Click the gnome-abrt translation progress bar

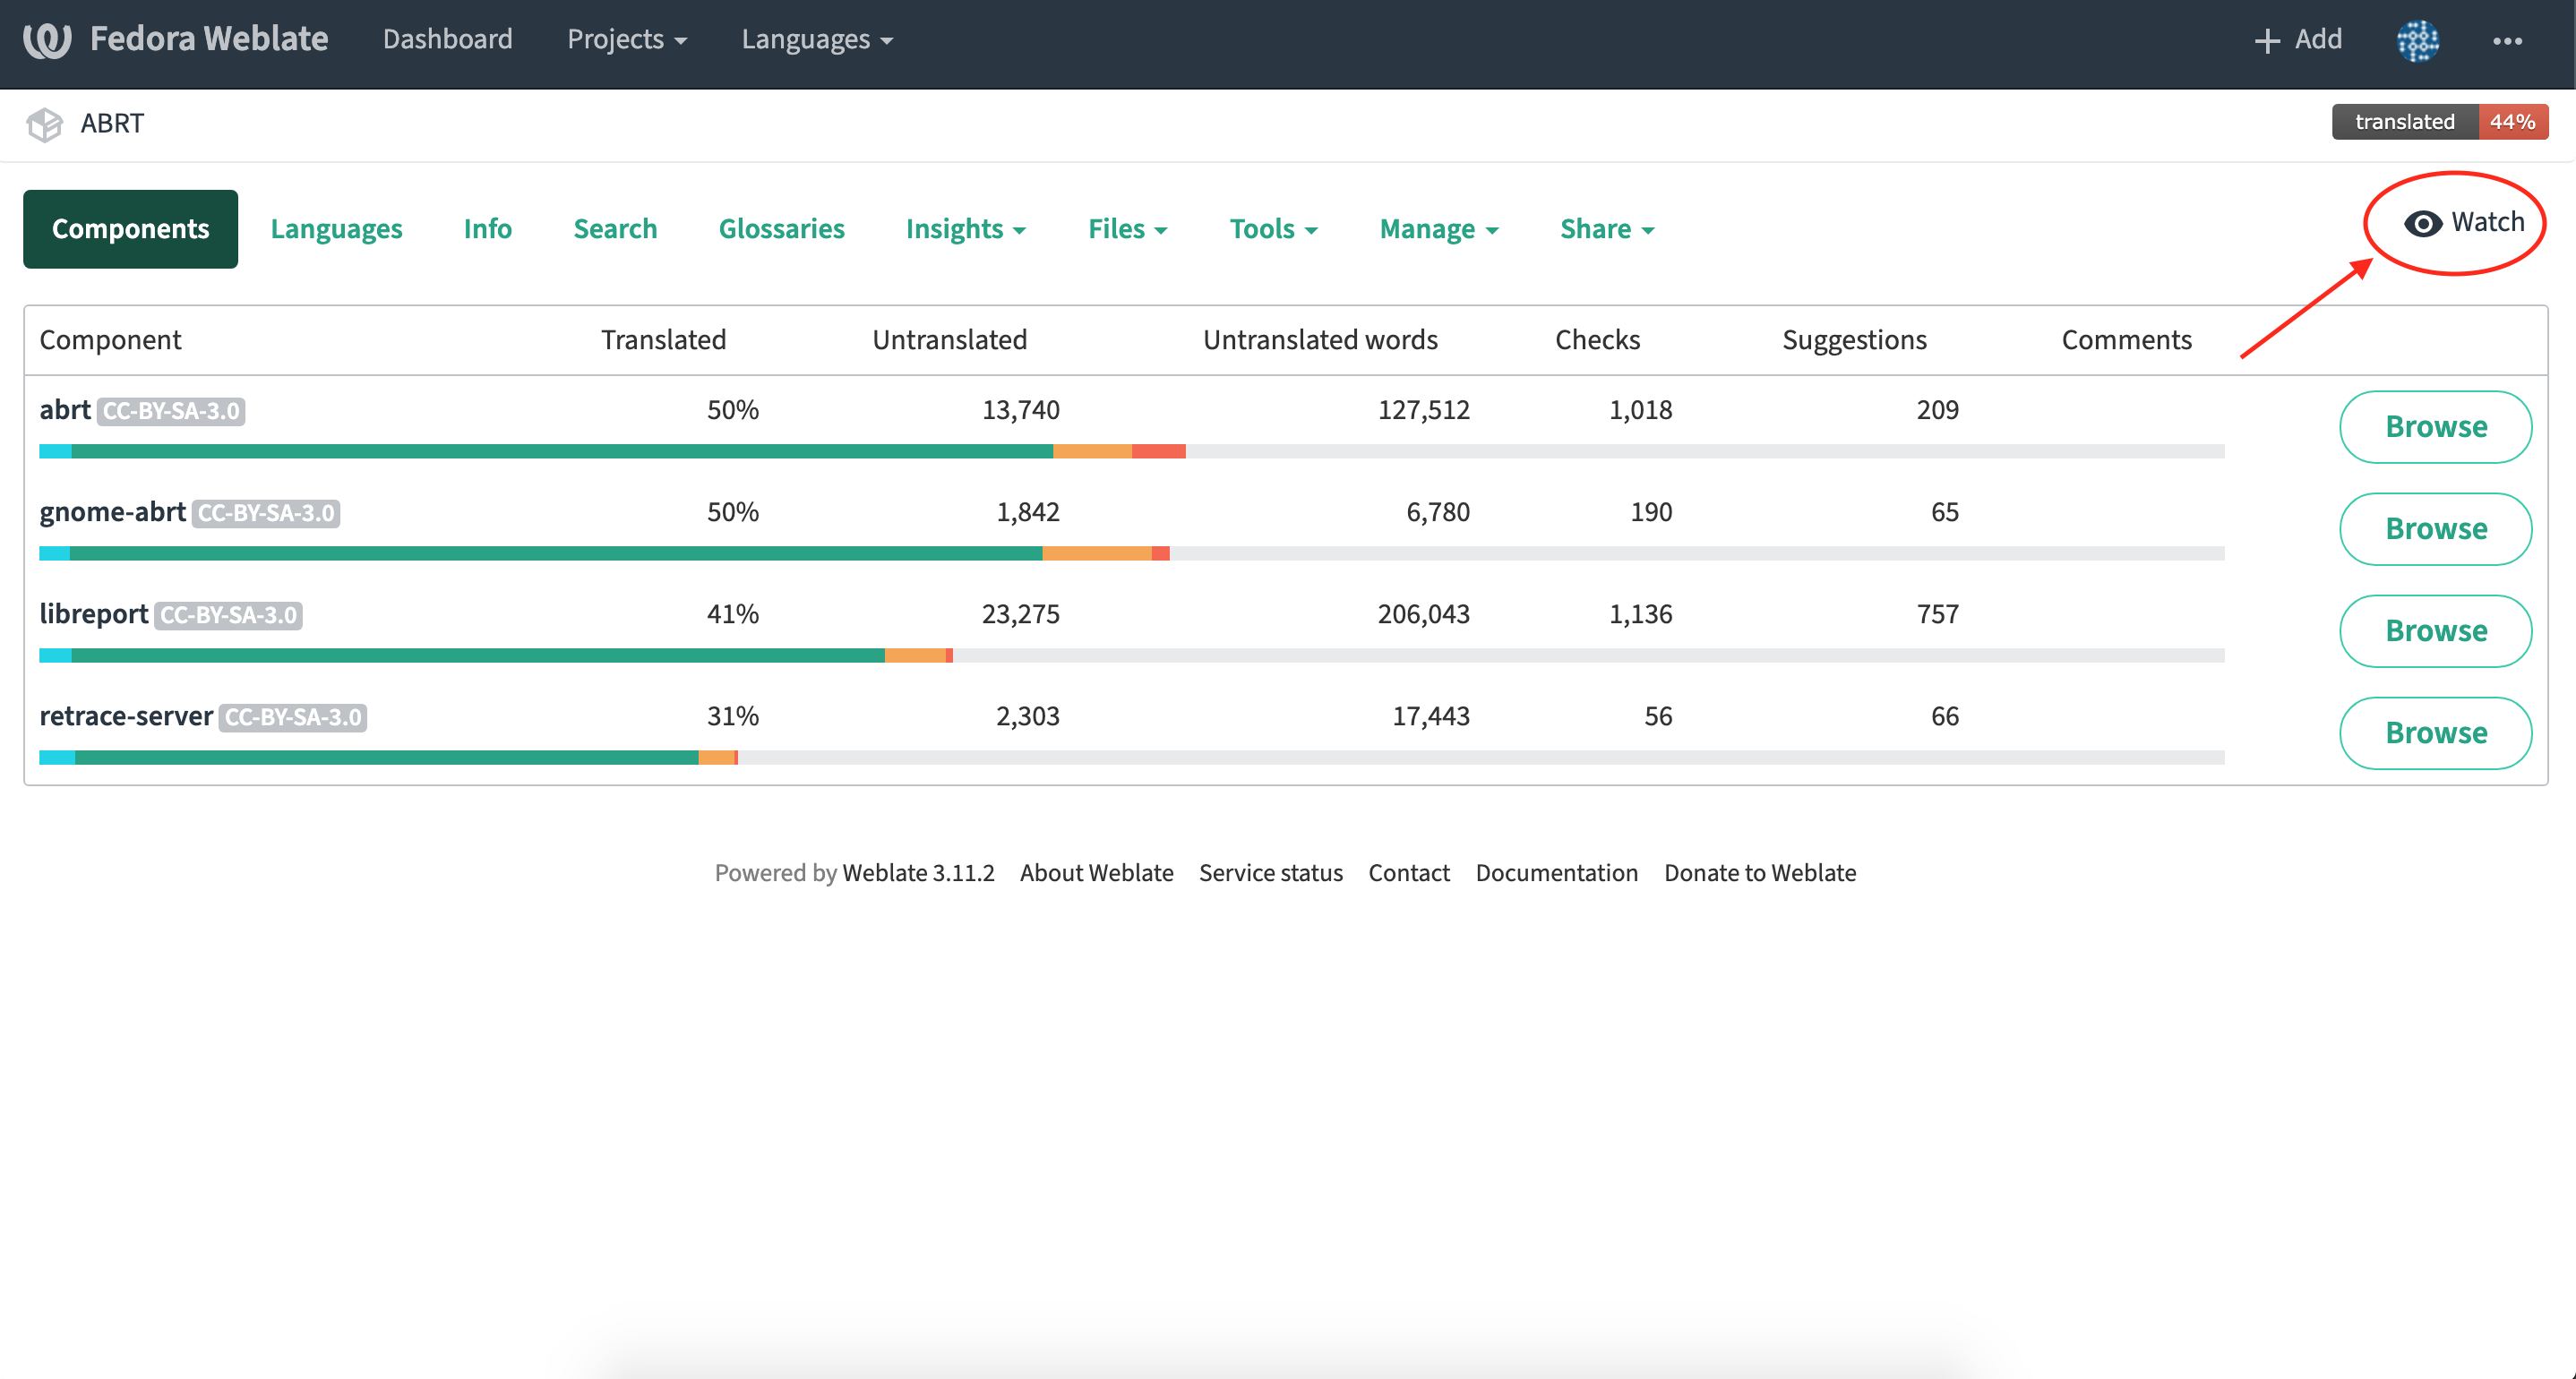coord(1131,554)
